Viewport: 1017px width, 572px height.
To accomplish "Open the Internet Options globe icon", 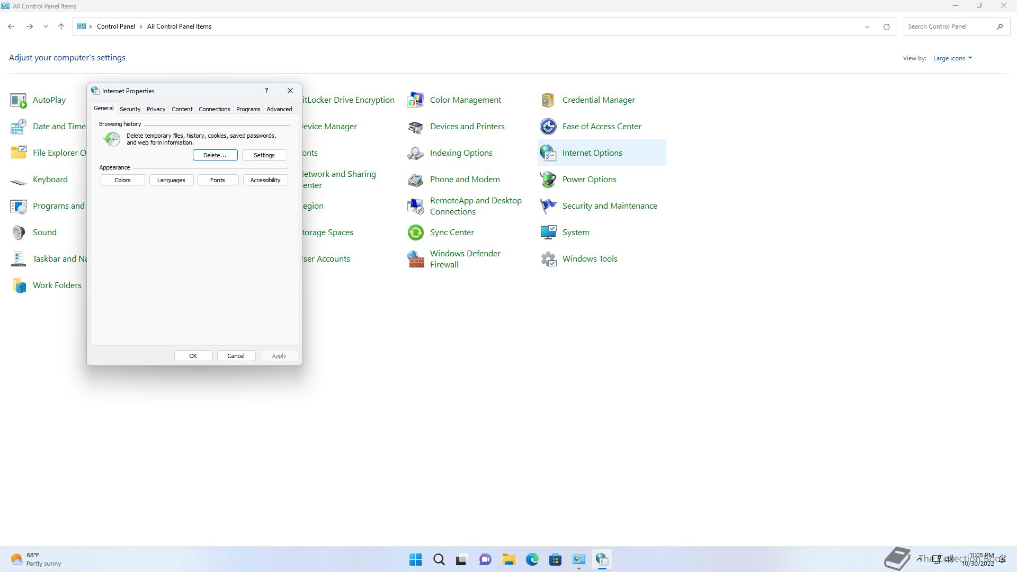I will (548, 153).
